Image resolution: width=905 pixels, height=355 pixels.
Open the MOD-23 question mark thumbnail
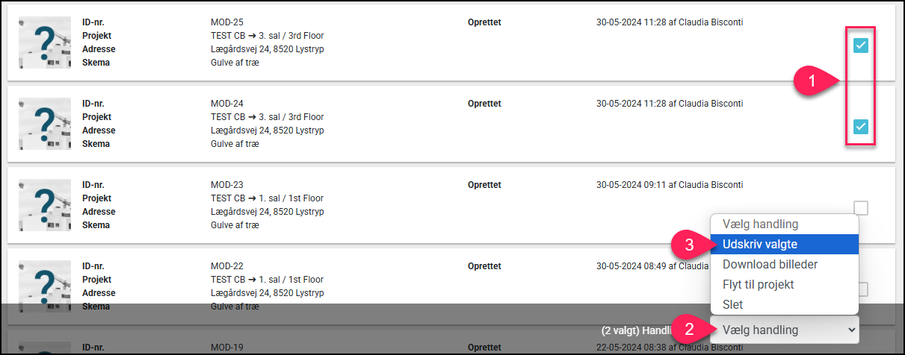[44, 205]
